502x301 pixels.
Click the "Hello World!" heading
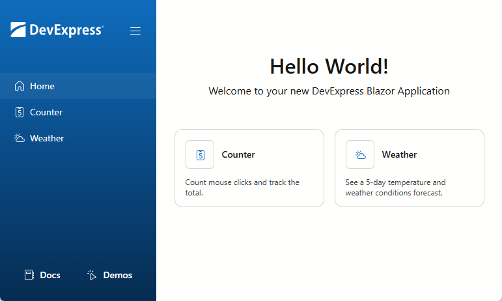click(x=329, y=66)
